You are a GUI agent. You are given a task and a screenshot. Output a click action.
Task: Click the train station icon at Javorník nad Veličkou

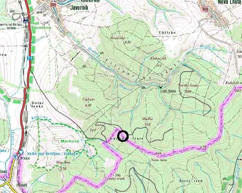tap(26, 20)
